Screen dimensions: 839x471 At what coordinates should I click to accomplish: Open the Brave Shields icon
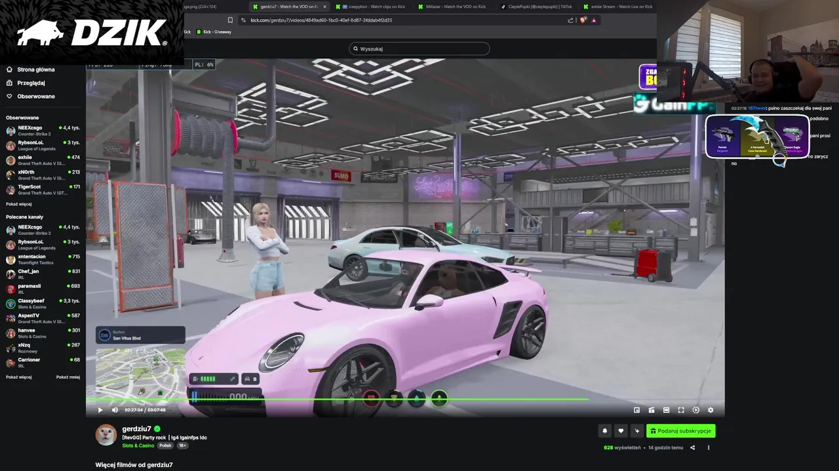(x=583, y=20)
